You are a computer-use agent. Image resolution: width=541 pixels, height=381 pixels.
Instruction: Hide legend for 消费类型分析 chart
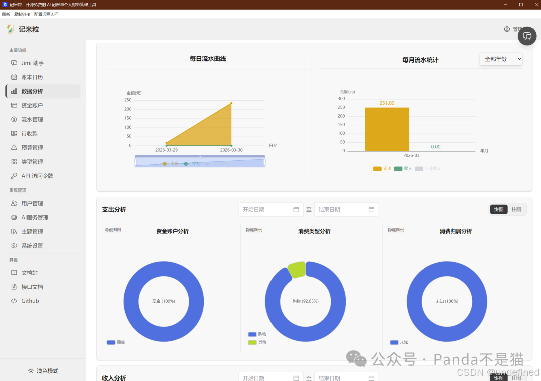(x=254, y=230)
